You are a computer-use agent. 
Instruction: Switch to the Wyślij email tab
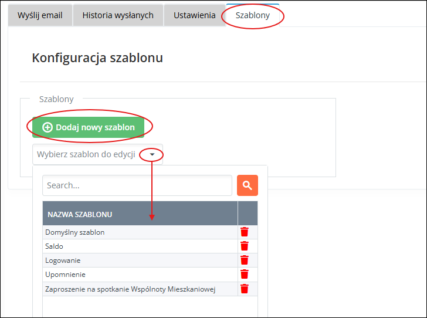pyautogui.click(x=40, y=15)
